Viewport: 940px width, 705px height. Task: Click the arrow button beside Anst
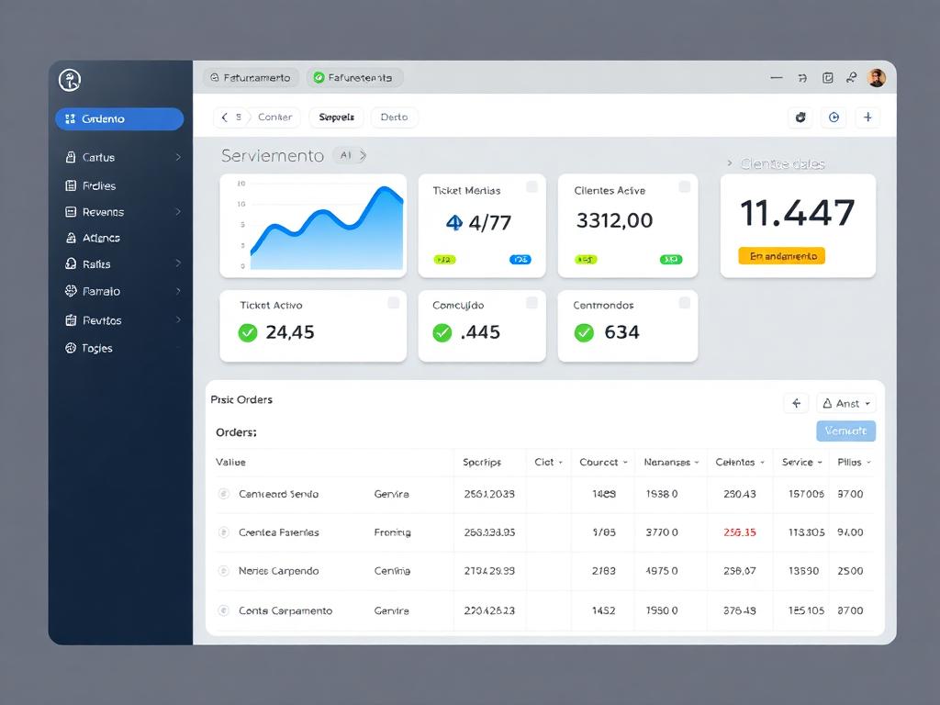(x=796, y=404)
